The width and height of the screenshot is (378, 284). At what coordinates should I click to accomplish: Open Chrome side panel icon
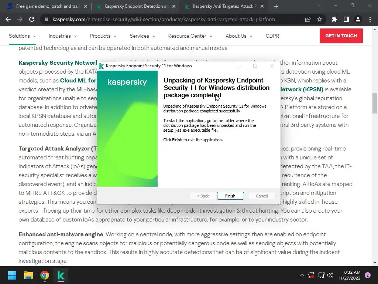tap(346, 19)
